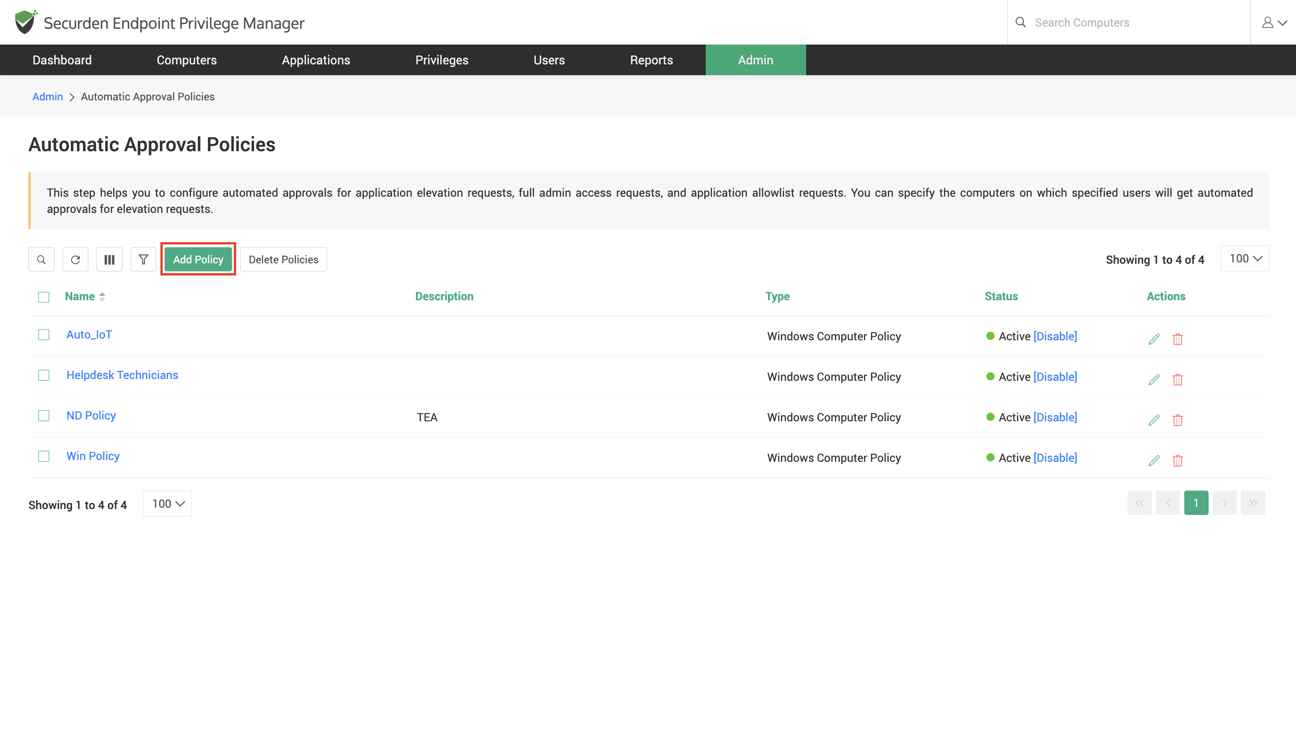Click the Automatic Approval Policies breadcrumb text
Image resolution: width=1296 pixels, height=731 pixels.
pos(147,96)
